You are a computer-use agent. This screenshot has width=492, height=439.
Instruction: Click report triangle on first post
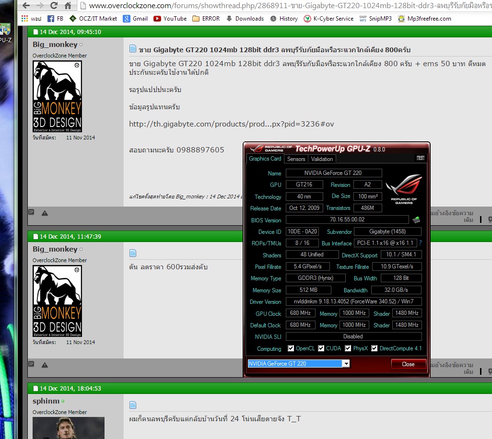point(45,213)
